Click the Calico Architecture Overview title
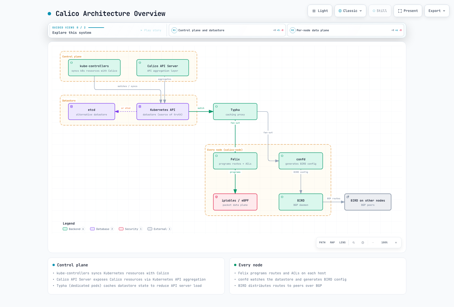Screen dimensions: 454x307 click(110, 14)
